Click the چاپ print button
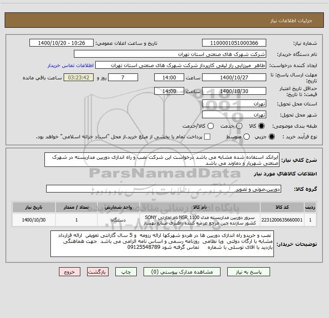329x318 pixels. [126, 272]
